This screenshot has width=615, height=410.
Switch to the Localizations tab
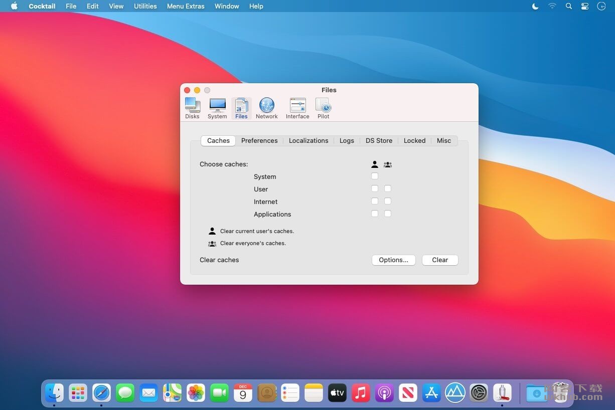tap(309, 141)
